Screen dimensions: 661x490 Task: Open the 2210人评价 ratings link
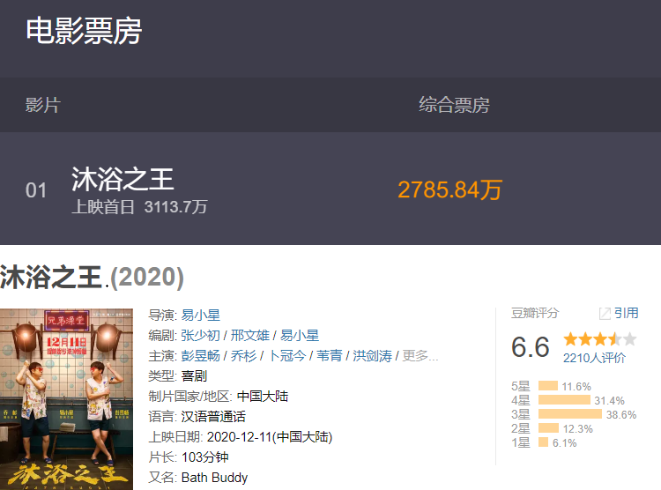(594, 358)
